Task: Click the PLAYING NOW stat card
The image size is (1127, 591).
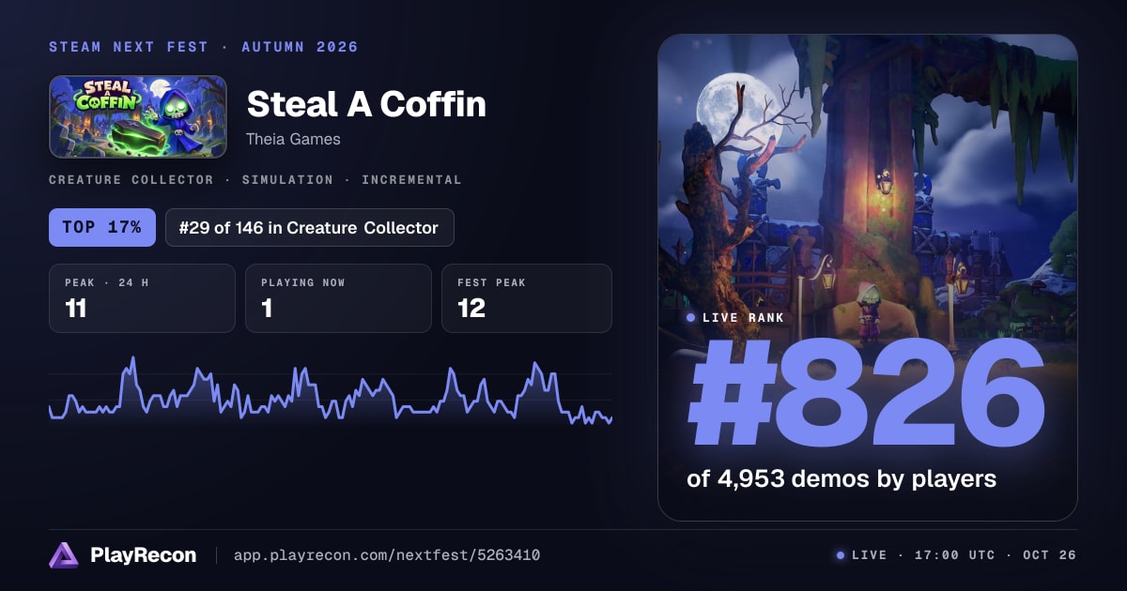Action: (338, 298)
